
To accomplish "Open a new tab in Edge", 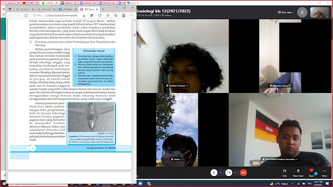I will [x=103, y=9].
